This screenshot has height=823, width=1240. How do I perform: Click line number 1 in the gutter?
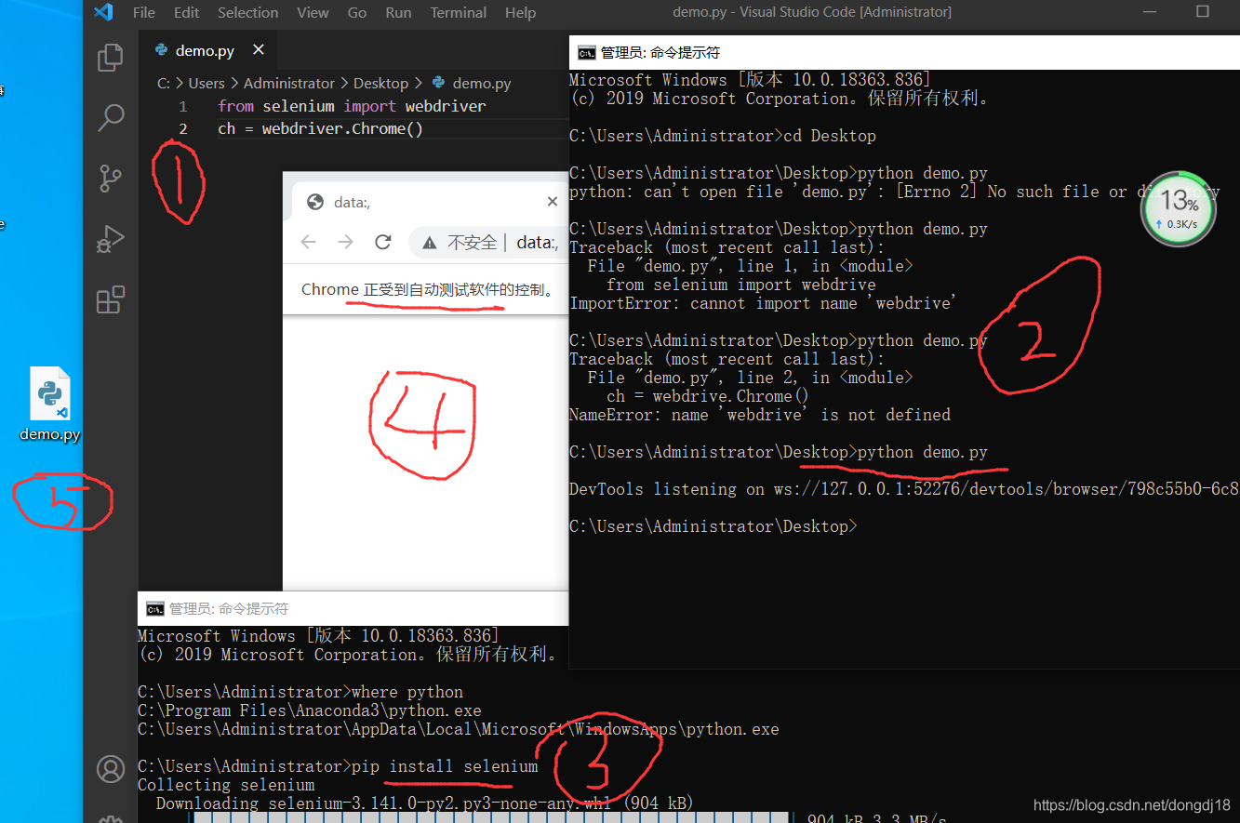click(183, 106)
